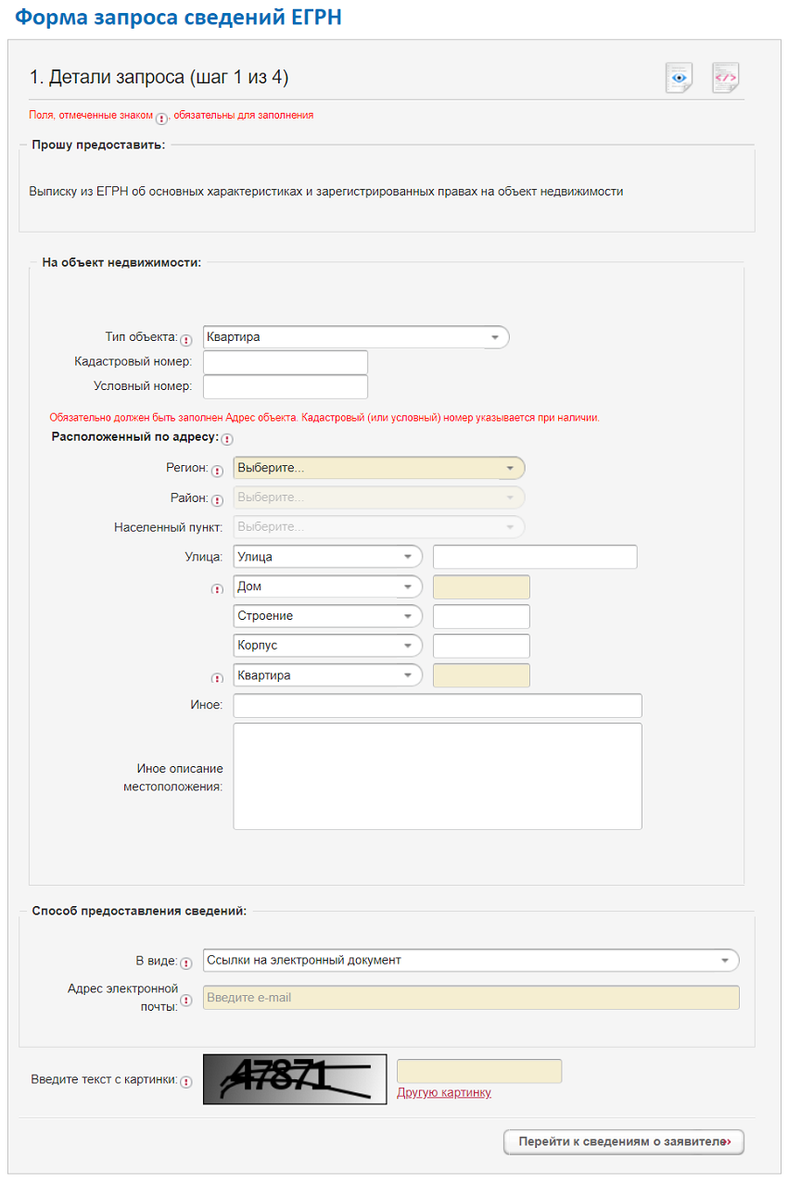Click the required mark left of Дом dropdown
Screen dimensions: 788x1184
pyautogui.click(x=217, y=589)
